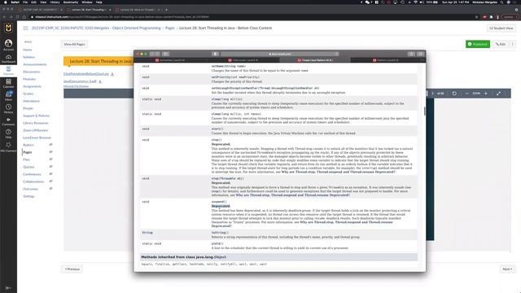Click hidden-from-students icon next to Files
Viewport: 521px width, 293px height.
click(50, 160)
